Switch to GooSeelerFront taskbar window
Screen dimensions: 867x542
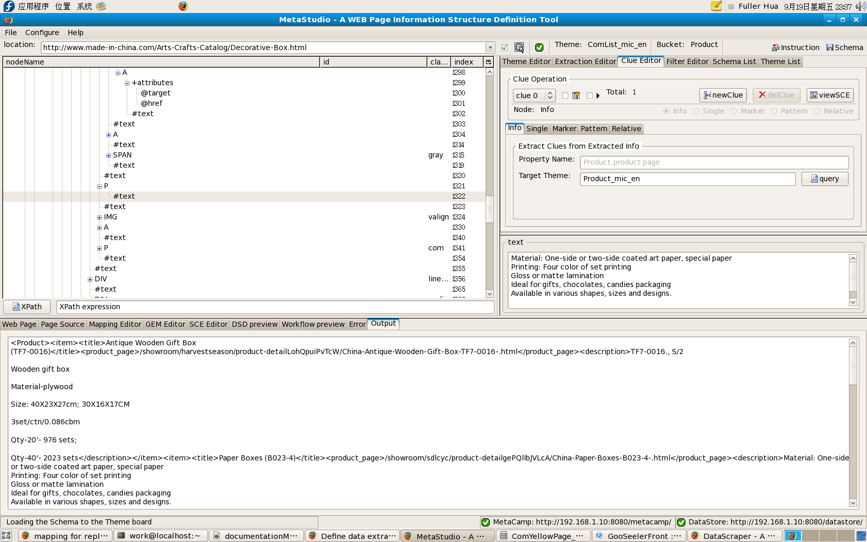tap(639, 536)
